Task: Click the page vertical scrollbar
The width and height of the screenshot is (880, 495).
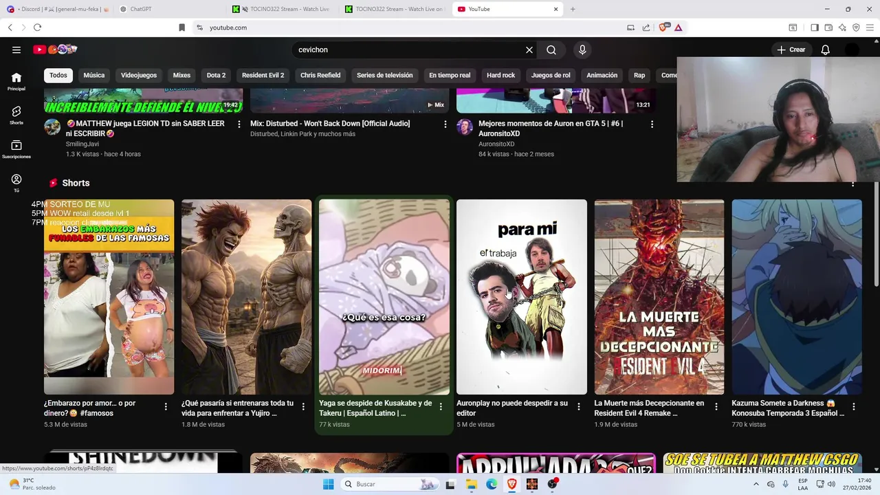Action: click(876, 234)
